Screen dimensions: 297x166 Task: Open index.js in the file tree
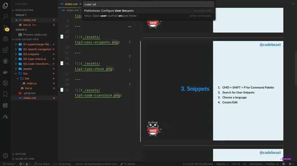[x=32, y=83]
